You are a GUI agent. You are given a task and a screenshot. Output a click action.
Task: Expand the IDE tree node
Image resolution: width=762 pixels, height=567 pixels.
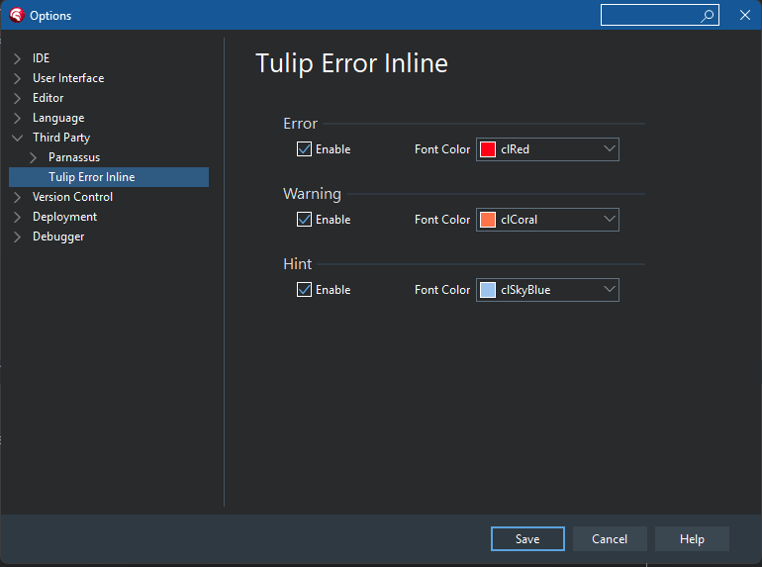click(17, 58)
